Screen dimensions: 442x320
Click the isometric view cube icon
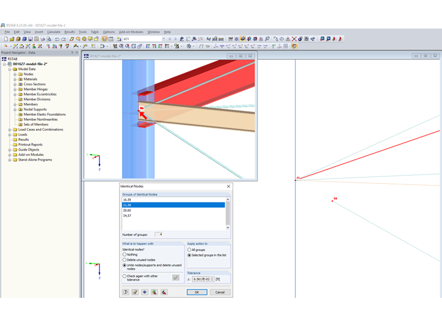click(x=134, y=46)
